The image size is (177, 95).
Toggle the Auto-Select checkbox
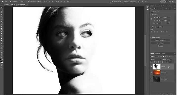click(11, 2)
